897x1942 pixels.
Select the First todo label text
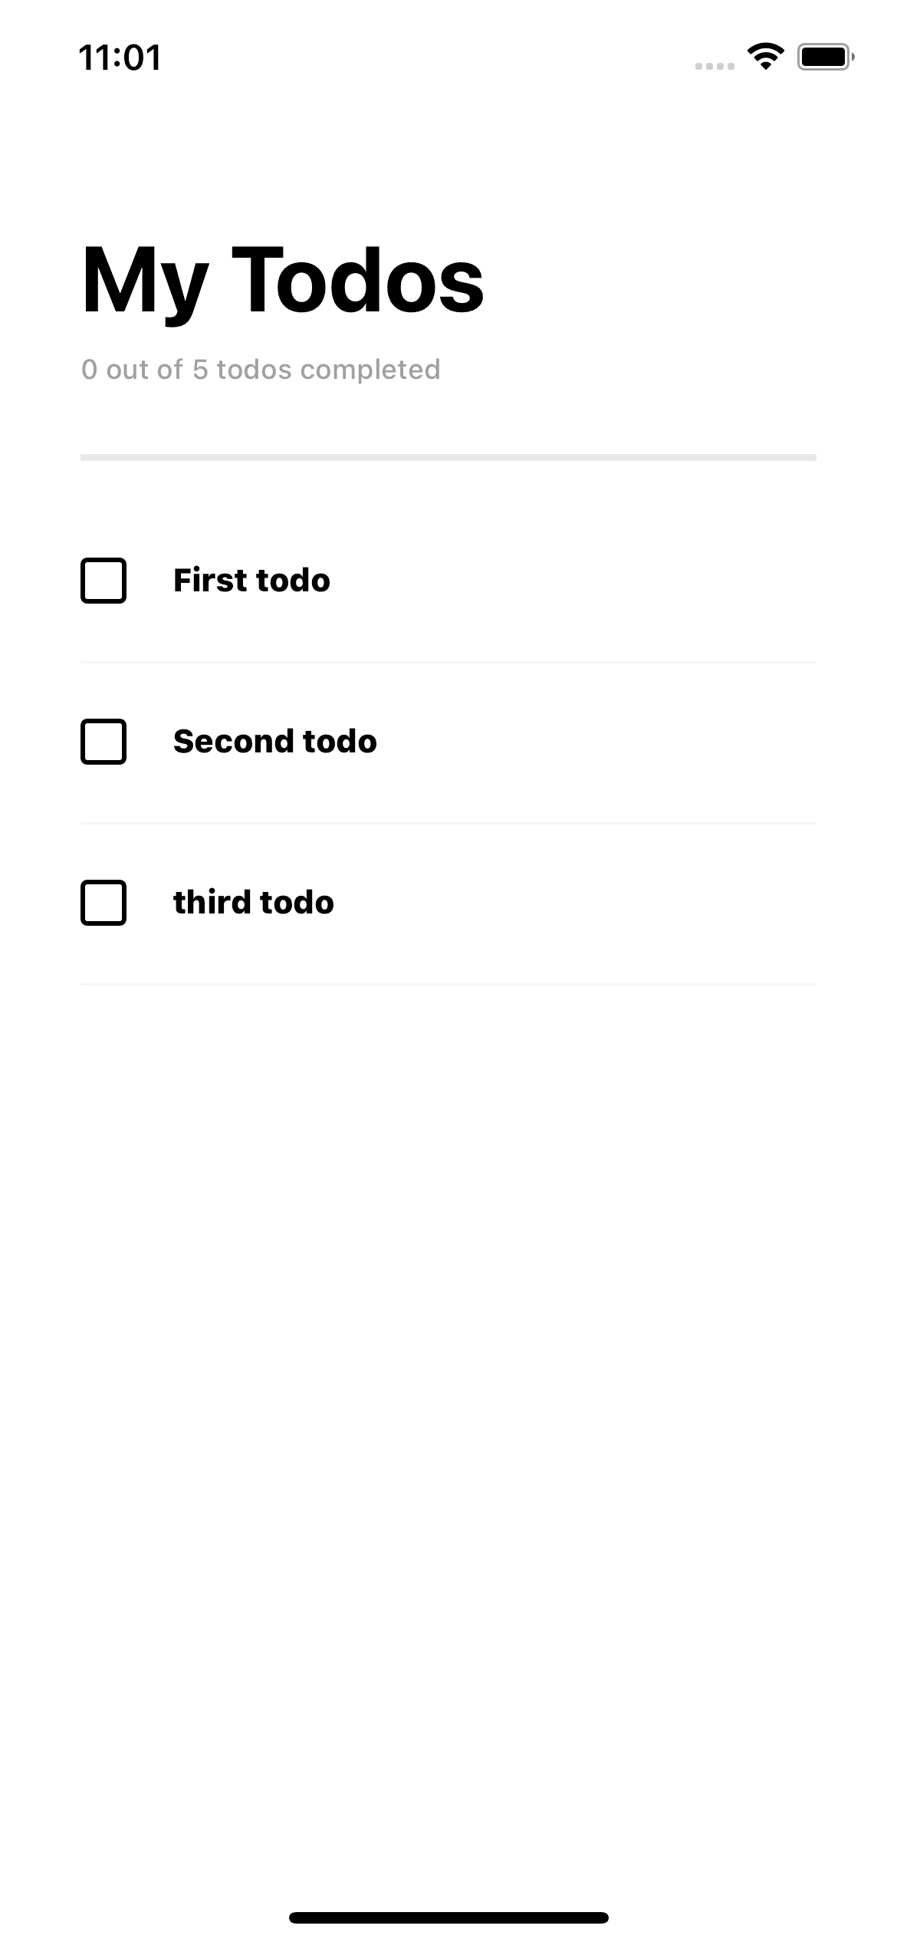click(251, 581)
